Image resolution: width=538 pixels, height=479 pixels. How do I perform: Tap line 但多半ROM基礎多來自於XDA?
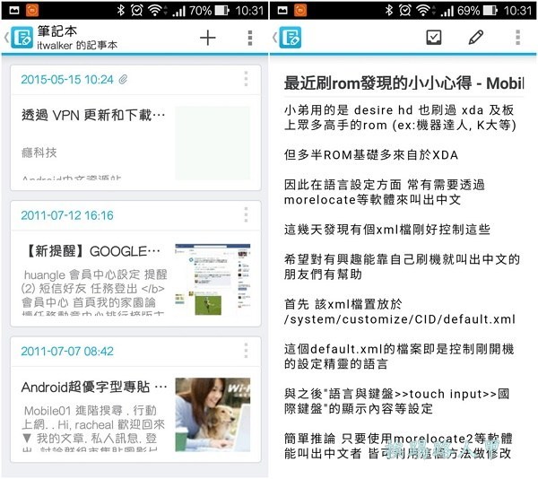(x=371, y=155)
